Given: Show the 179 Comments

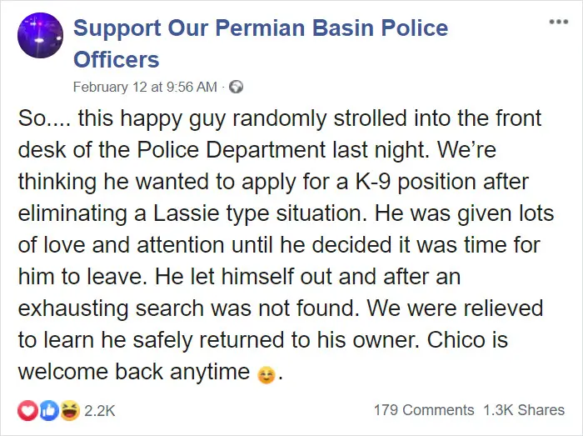Looking at the screenshot, I should click(x=425, y=410).
